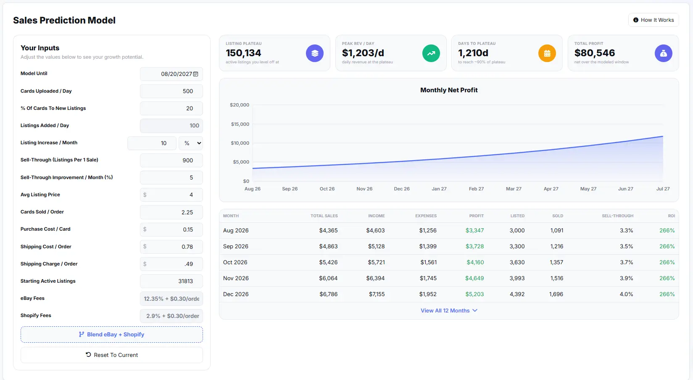This screenshot has height=380, width=693.
Task: Click the Starting Active Listings field
Action: tap(171, 281)
